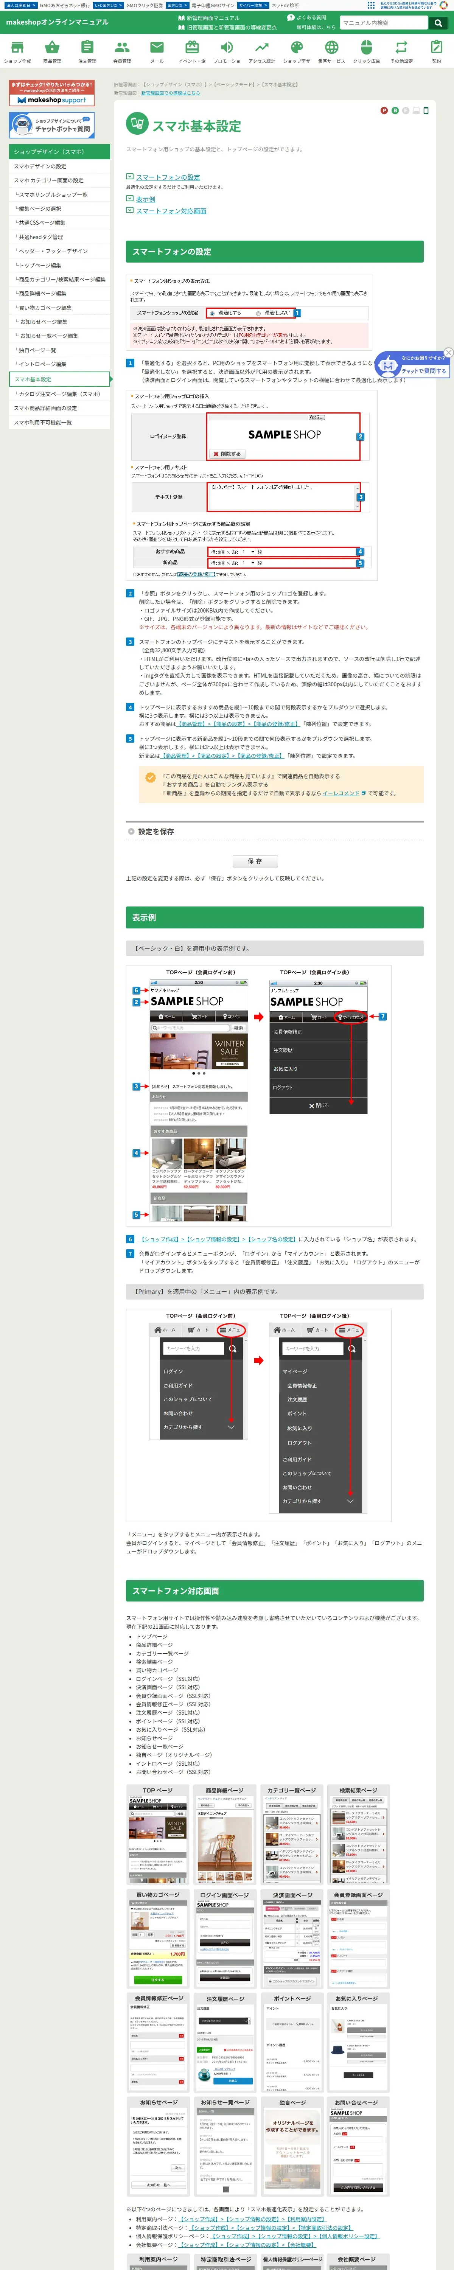This screenshot has width=454, height=2270.
Task: Open トップページ編集 sidebar item
Action: coord(60,265)
